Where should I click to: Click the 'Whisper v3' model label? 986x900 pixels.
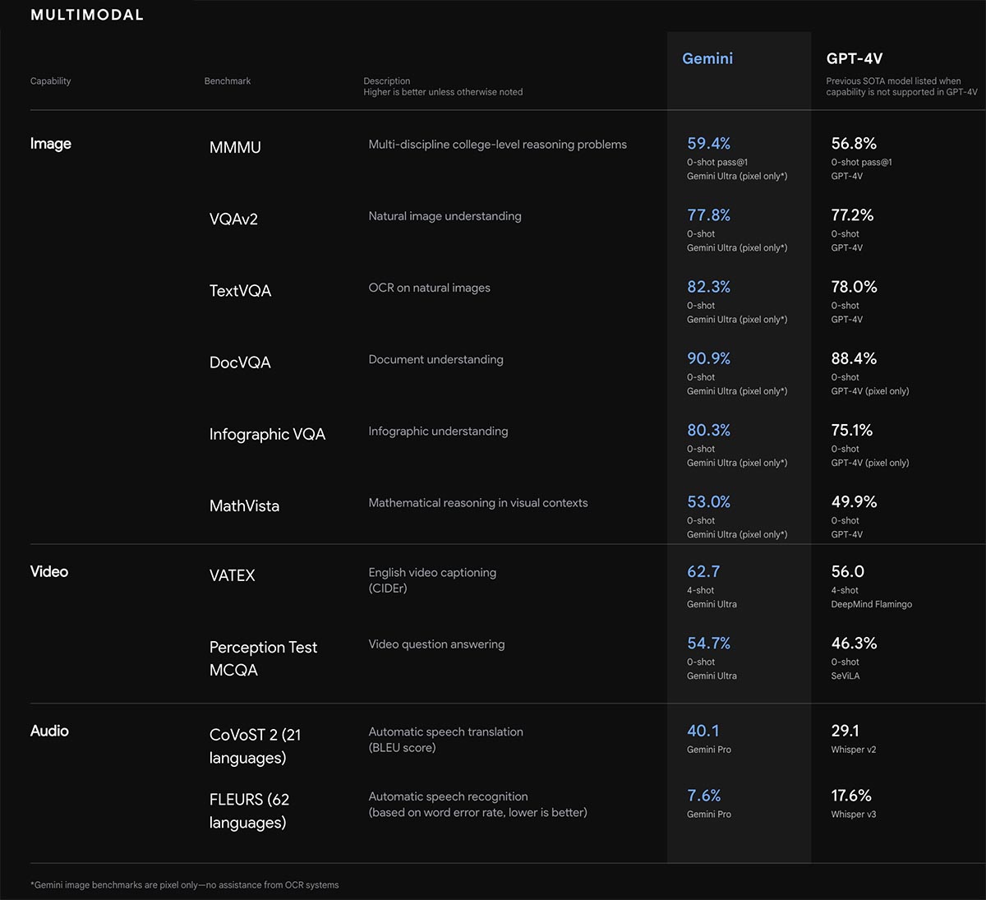[x=853, y=815]
